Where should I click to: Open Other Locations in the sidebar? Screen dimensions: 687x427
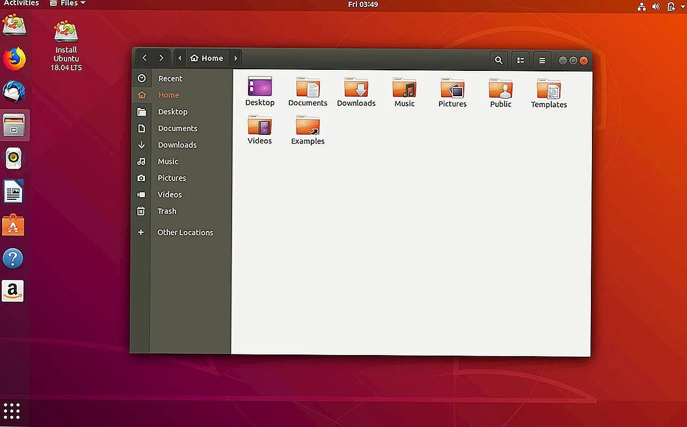coord(185,233)
